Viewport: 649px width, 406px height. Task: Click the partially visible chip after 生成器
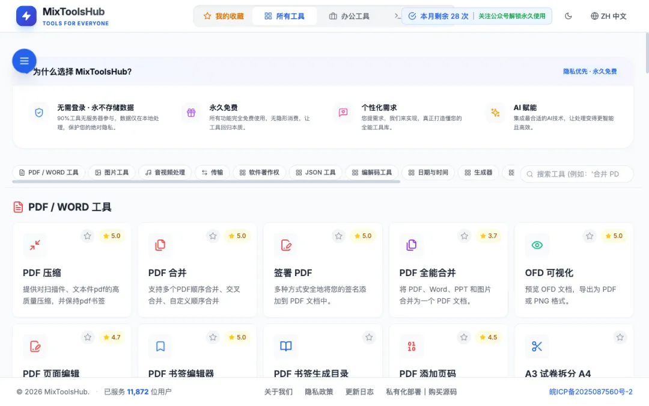(510, 173)
